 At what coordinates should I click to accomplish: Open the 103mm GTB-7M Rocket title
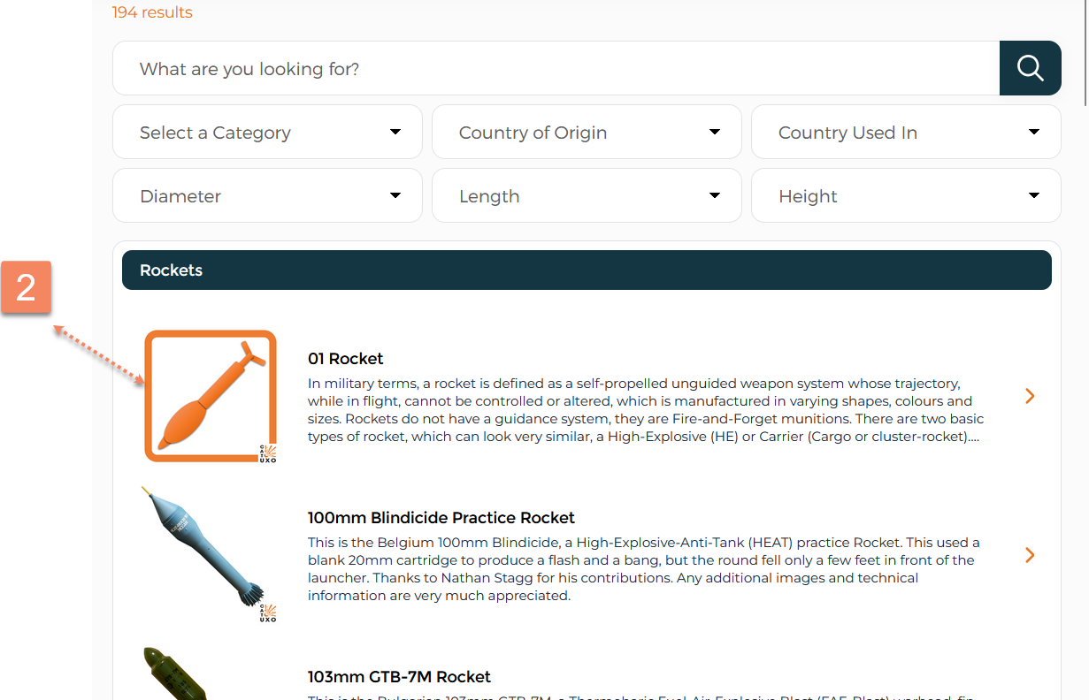399,677
